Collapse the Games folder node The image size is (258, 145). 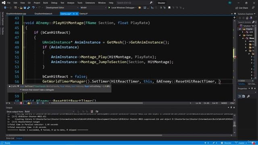coord(240,35)
